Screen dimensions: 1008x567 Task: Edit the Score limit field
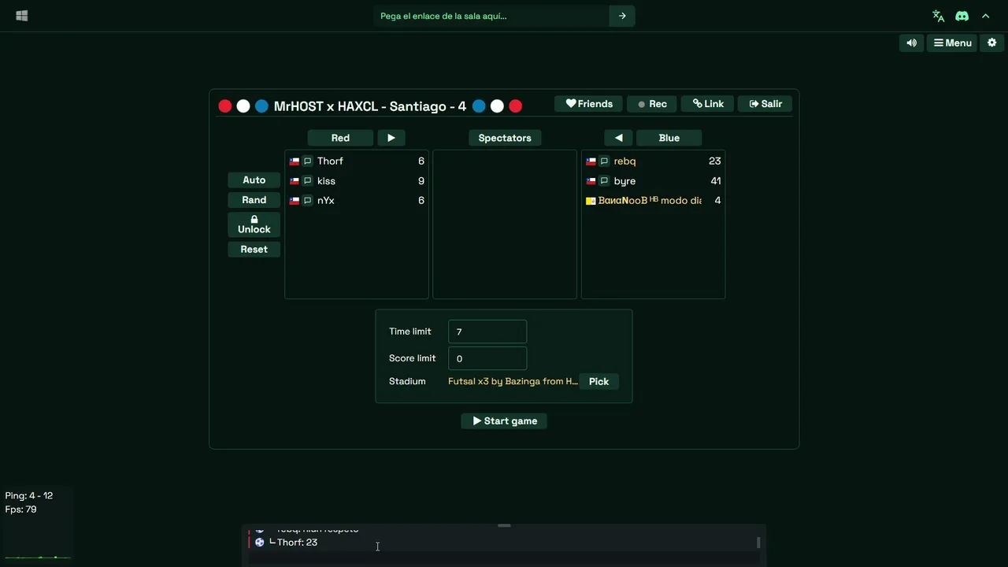pyautogui.click(x=487, y=358)
